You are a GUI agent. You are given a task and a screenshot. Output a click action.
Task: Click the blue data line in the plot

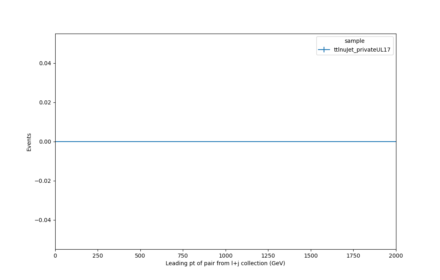click(226, 142)
